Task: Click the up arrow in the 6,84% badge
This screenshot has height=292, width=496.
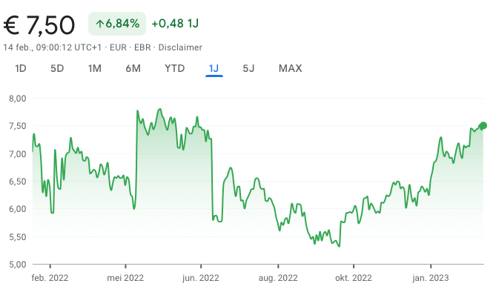Action: 100,24
